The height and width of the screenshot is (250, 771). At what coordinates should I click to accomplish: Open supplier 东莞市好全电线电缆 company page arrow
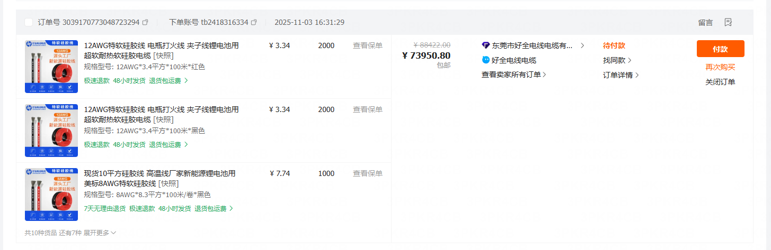[582, 45]
